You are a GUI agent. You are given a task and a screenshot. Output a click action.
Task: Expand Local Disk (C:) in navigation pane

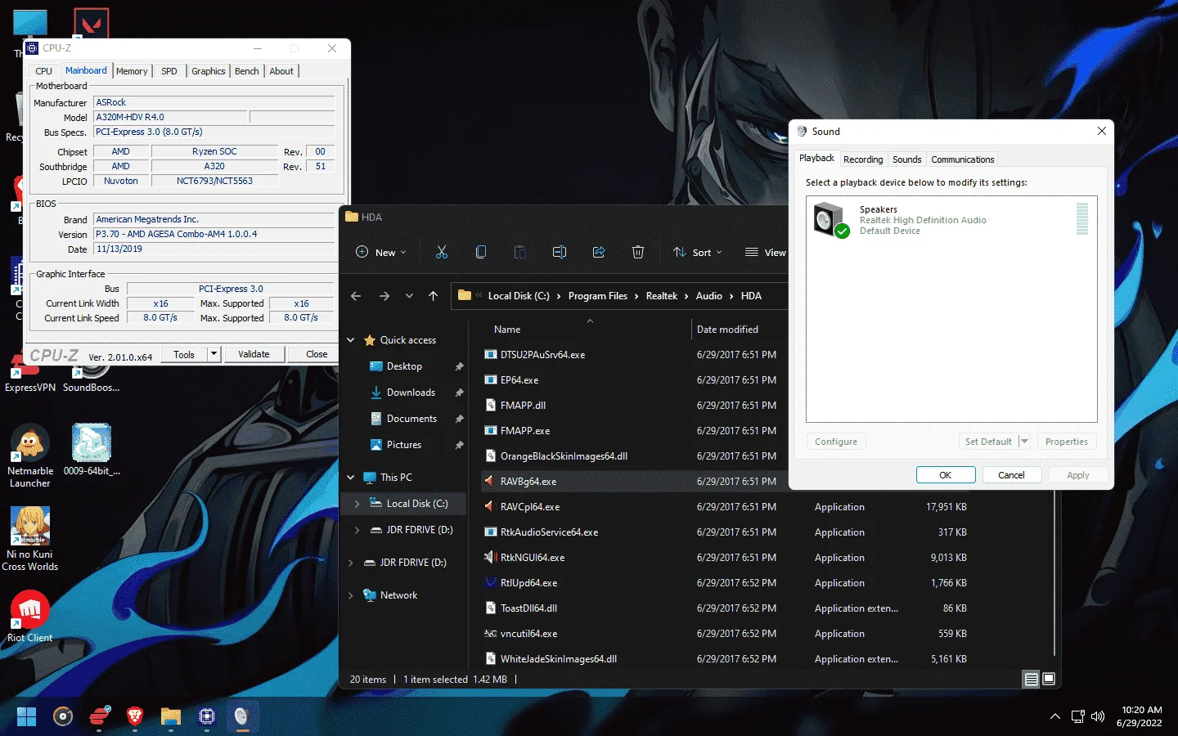coord(357,504)
